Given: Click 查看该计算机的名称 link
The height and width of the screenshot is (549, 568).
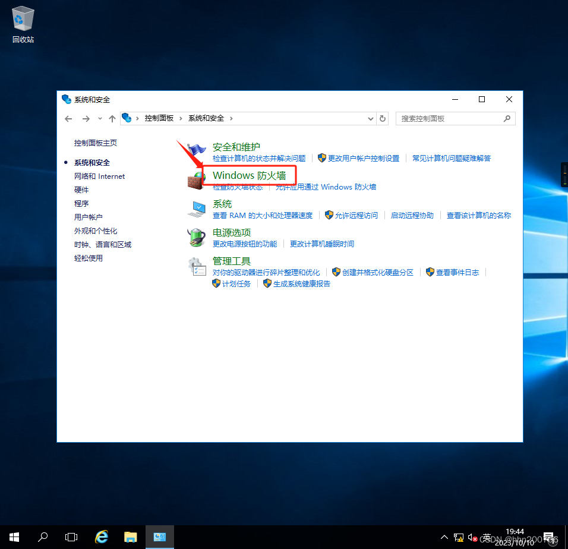Looking at the screenshot, I should [478, 216].
